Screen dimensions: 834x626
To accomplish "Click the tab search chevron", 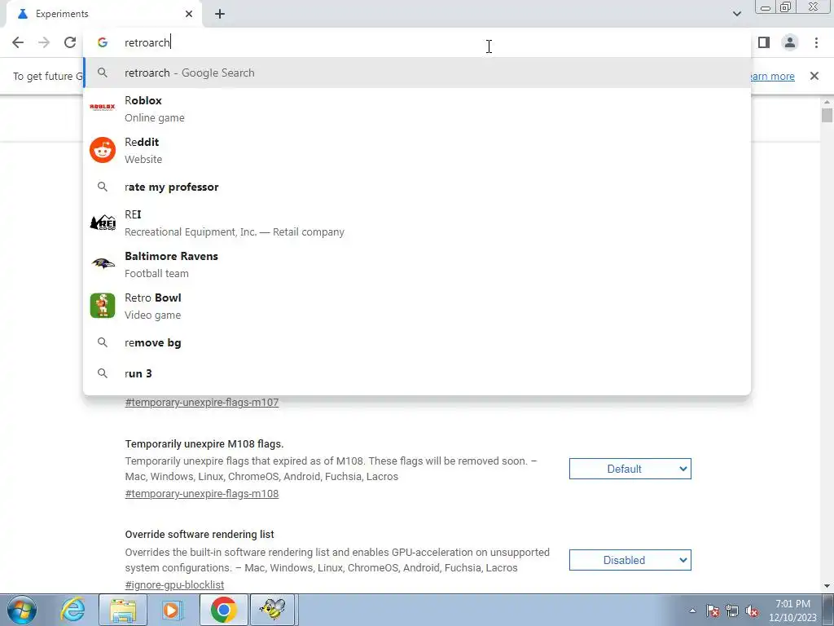I will [736, 14].
